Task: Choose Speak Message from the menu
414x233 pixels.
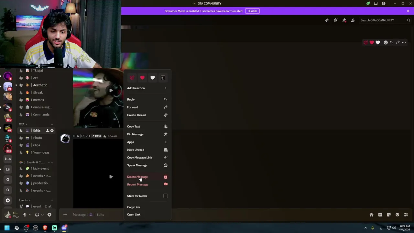Action: pos(147,165)
